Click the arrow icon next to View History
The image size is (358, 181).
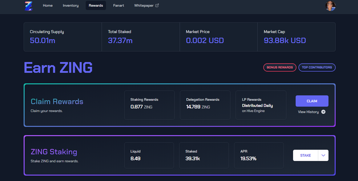[x=323, y=112]
